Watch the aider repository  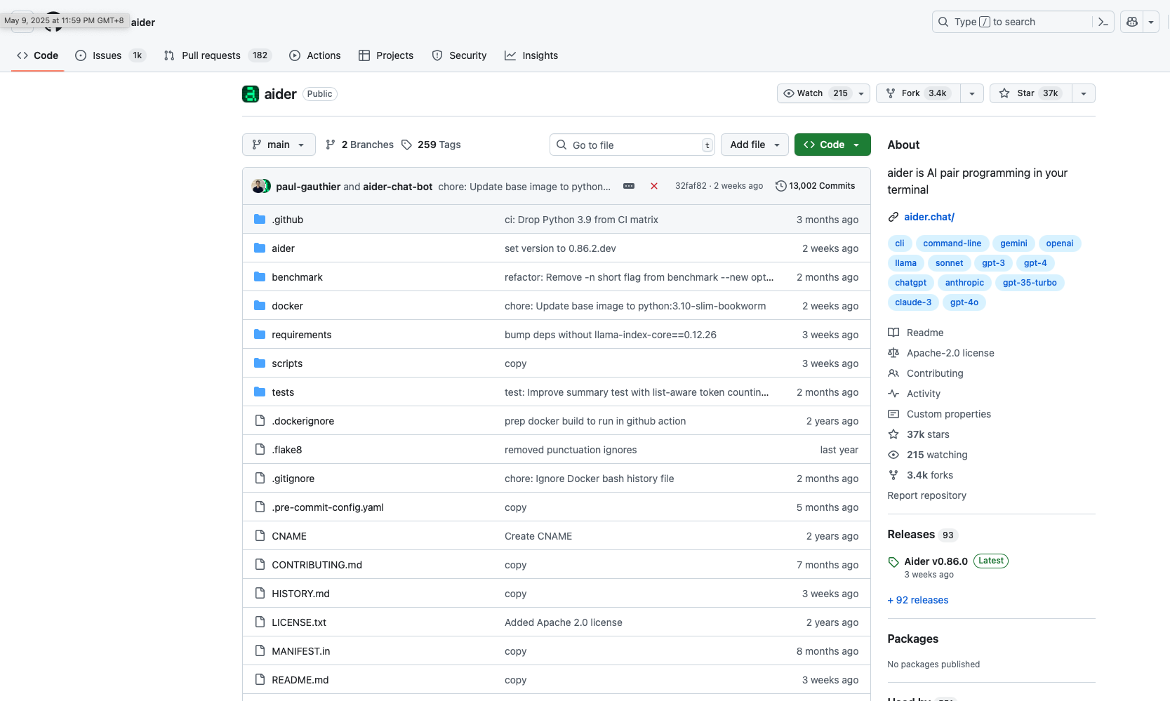[823, 93]
